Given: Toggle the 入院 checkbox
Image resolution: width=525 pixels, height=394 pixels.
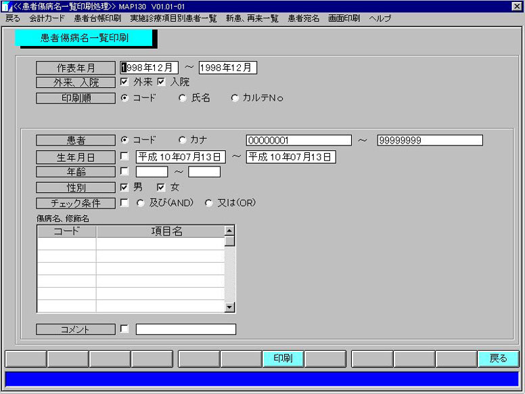Looking at the screenshot, I should coord(162,82).
